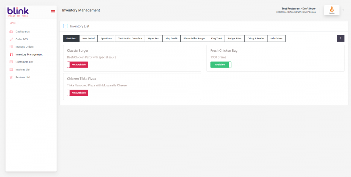Open the Side Orders category tab
This screenshot has height=177, width=351.
[x=276, y=38]
